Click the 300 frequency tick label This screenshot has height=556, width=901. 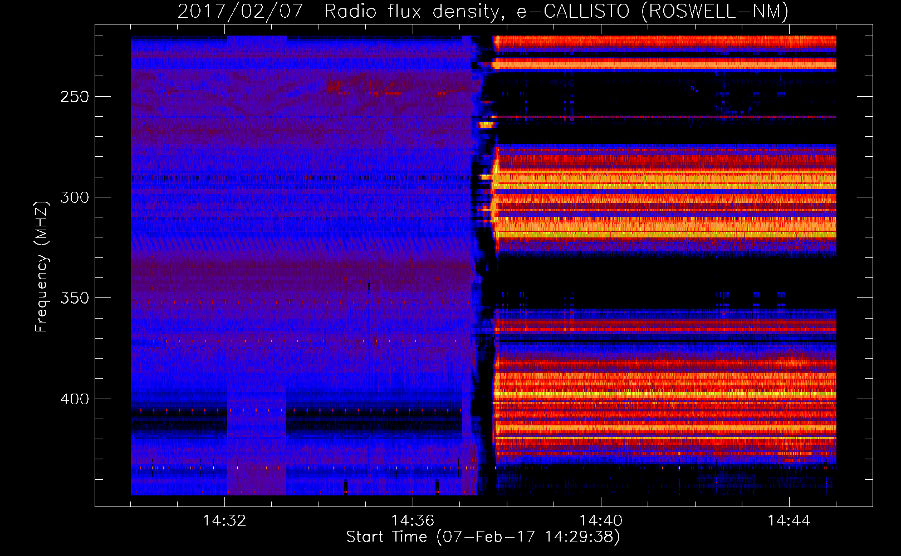coord(75,197)
